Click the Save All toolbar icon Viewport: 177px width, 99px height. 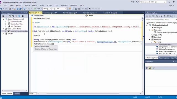click(20, 9)
